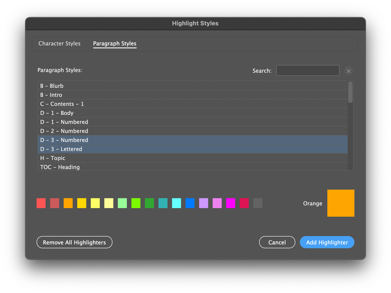The width and height of the screenshot is (391, 293).
Task: Pick the small orange color swatch
Action: coord(68,203)
